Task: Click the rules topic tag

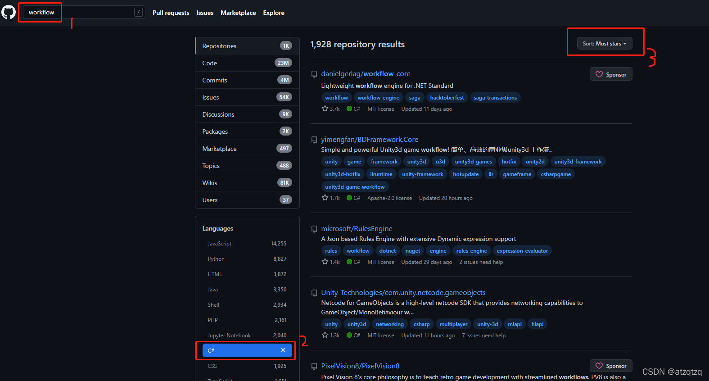Action: point(331,251)
